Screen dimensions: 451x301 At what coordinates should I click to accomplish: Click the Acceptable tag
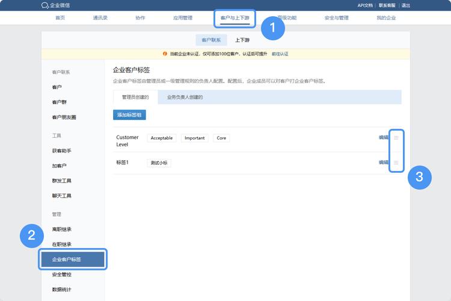tap(162, 138)
